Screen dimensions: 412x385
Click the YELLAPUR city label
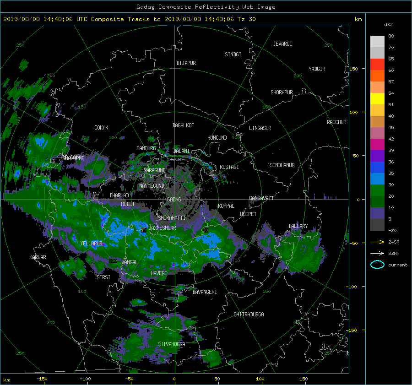91,244
